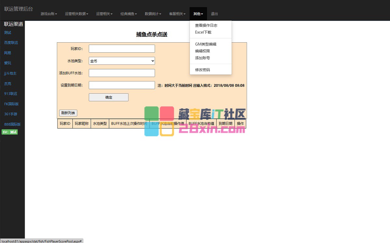Focus the 玩家ID input field
The height and width of the screenshot is (243, 390).
[122, 48]
